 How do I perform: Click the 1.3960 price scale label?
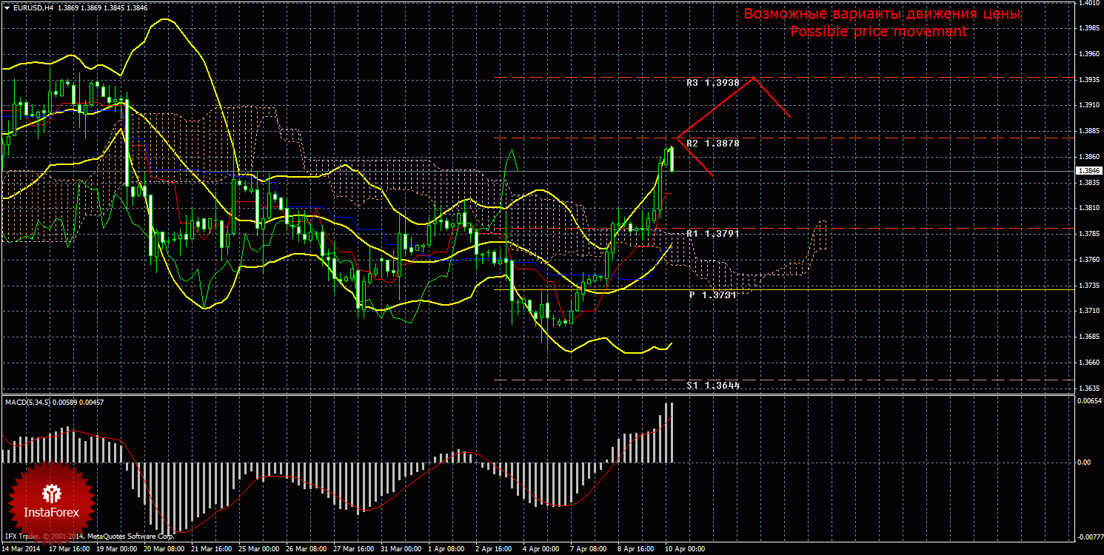(x=1088, y=54)
